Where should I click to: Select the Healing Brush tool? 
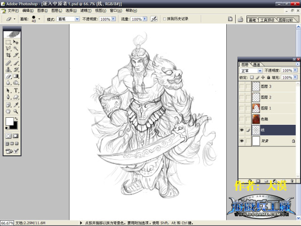(x=8, y=63)
